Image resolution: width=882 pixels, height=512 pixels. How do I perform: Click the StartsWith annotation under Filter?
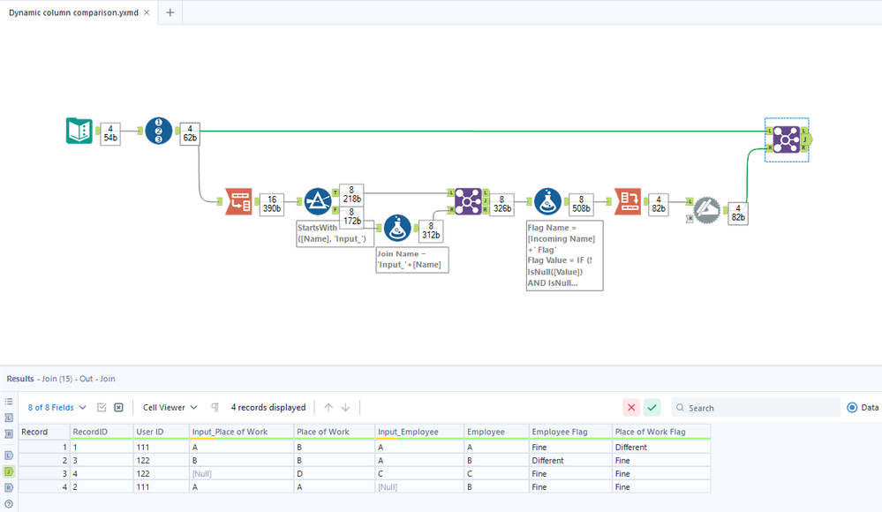pos(335,233)
